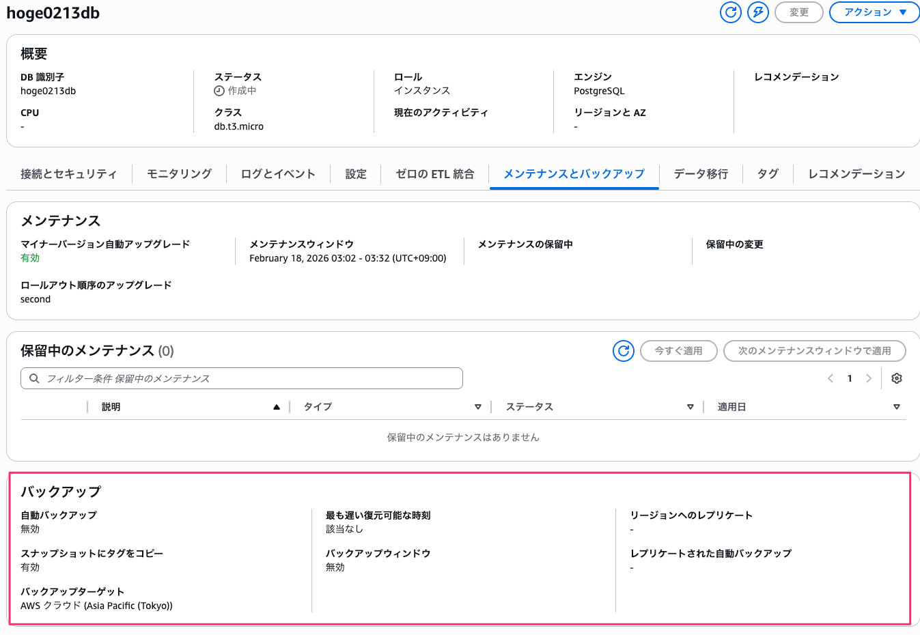Click 次のメンテナンスウィンドウで適用 button
The image size is (920, 635).
[814, 351]
